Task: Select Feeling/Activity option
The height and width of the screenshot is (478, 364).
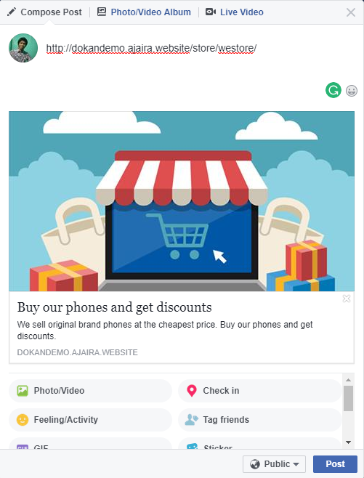Action: point(90,419)
